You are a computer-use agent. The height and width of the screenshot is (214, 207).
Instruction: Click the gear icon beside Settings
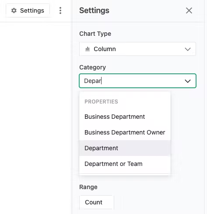coord(14,10)
